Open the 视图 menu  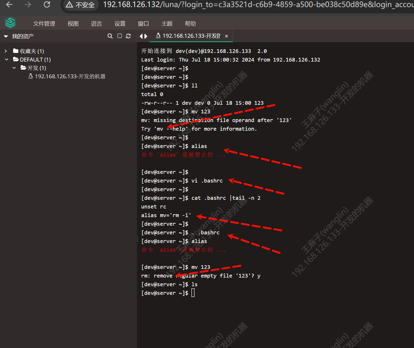click(73, 24)
